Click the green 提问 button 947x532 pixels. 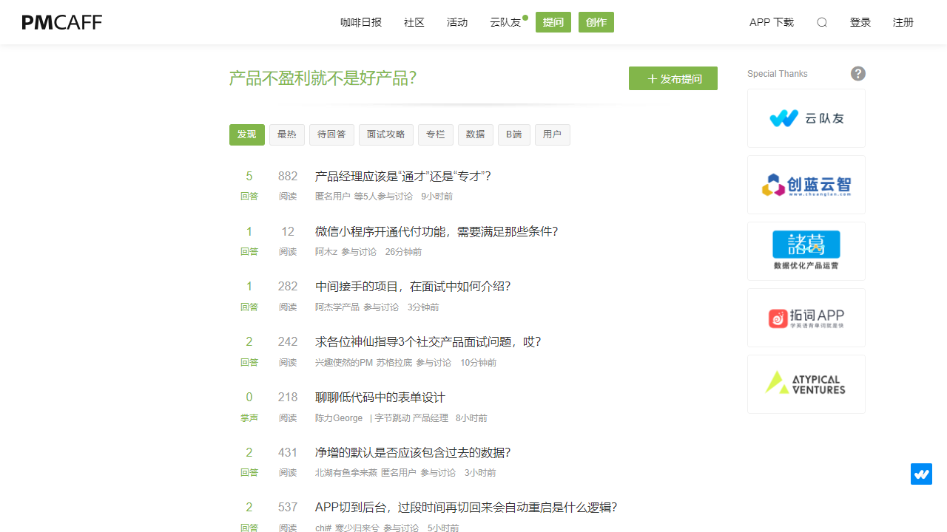tap(553, 22)
